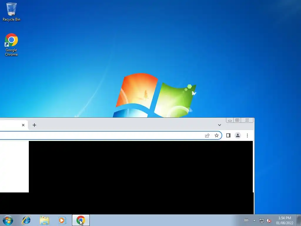The width and height of the screenshot is (301, 226).
Task: Open Windows Explorer from taskbar
Action: (x=44, y=220)
